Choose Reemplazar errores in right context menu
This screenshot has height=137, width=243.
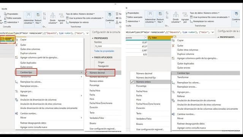(187, 87)
